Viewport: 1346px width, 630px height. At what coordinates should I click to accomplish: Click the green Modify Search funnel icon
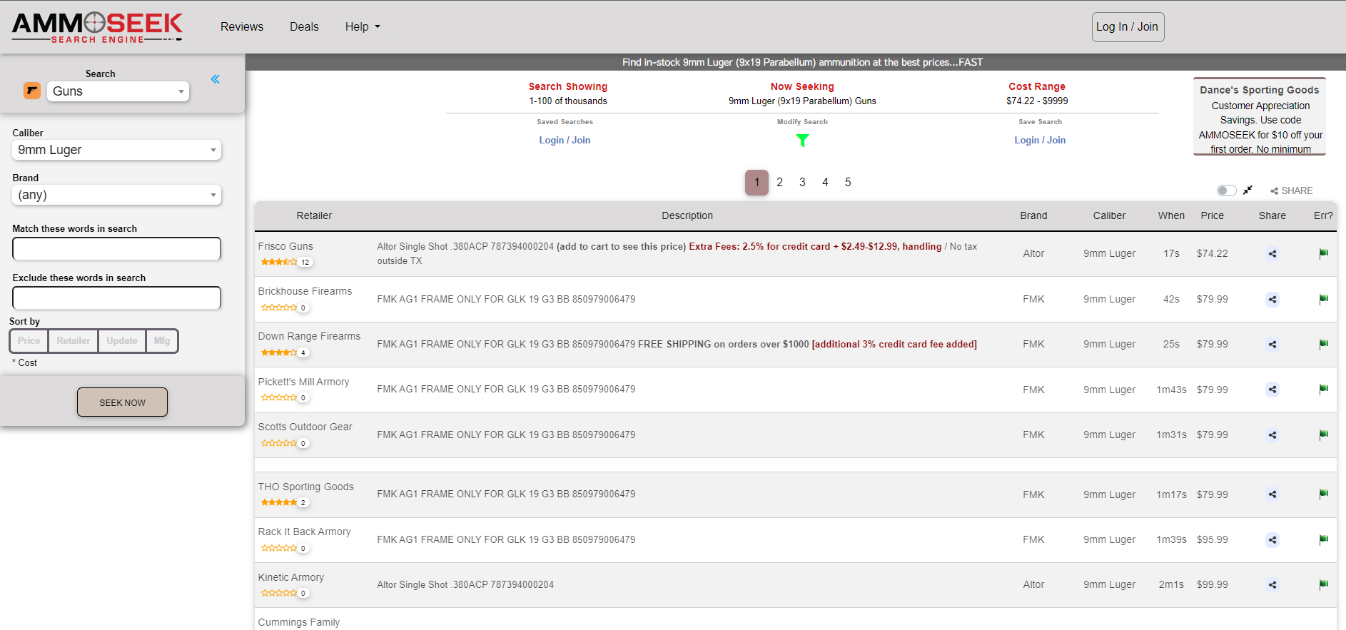click(802, 141)
